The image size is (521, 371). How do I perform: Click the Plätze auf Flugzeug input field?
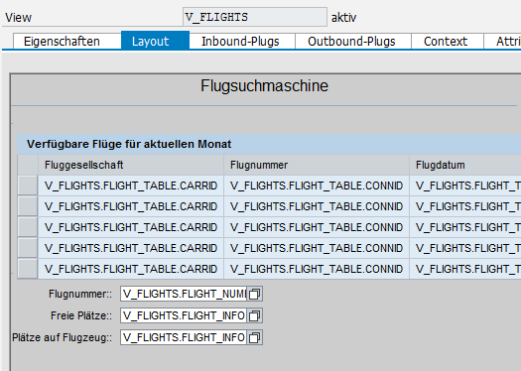[184, 337]
